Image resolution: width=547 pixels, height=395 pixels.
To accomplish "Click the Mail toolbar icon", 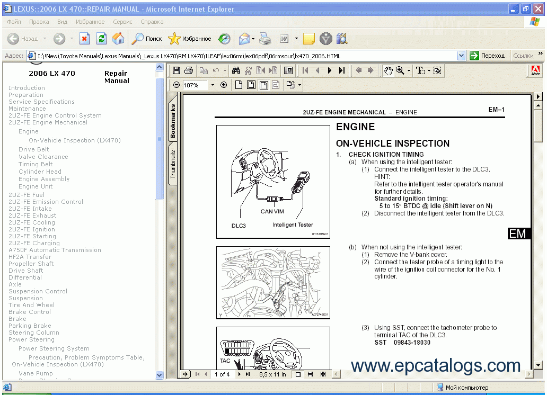I will click(244, 39).
